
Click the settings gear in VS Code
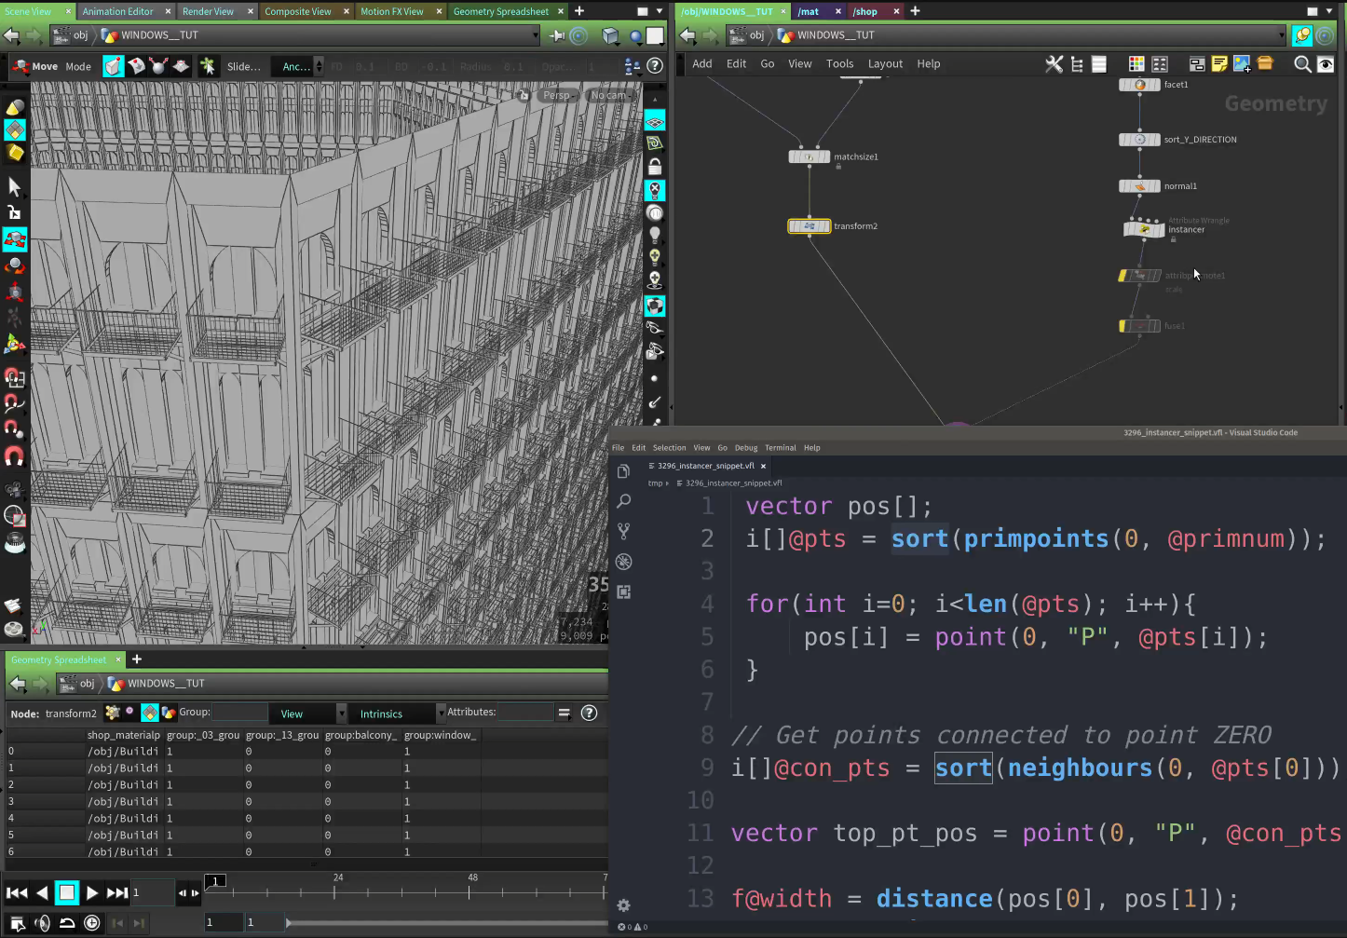click(623, 905)
